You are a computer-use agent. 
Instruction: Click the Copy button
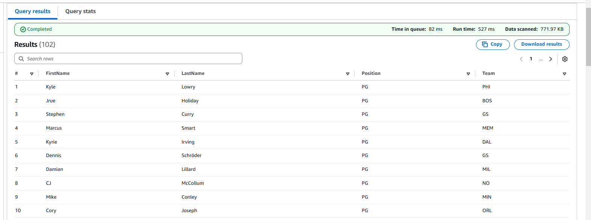click(493, 44)
